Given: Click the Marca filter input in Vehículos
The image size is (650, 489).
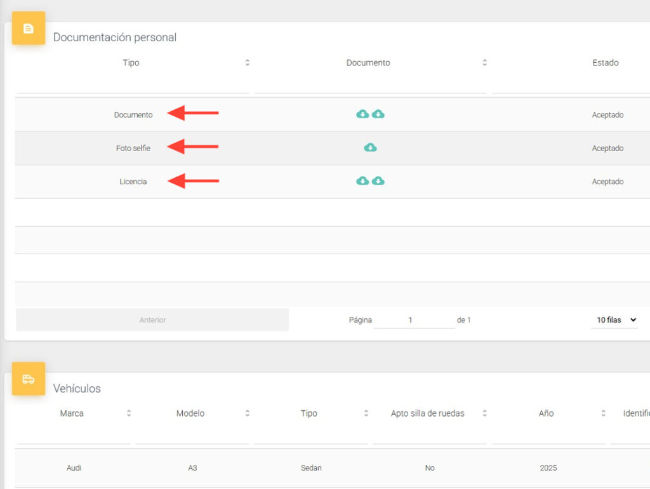Looking at the screenshot, I should [x=73, y=436].
